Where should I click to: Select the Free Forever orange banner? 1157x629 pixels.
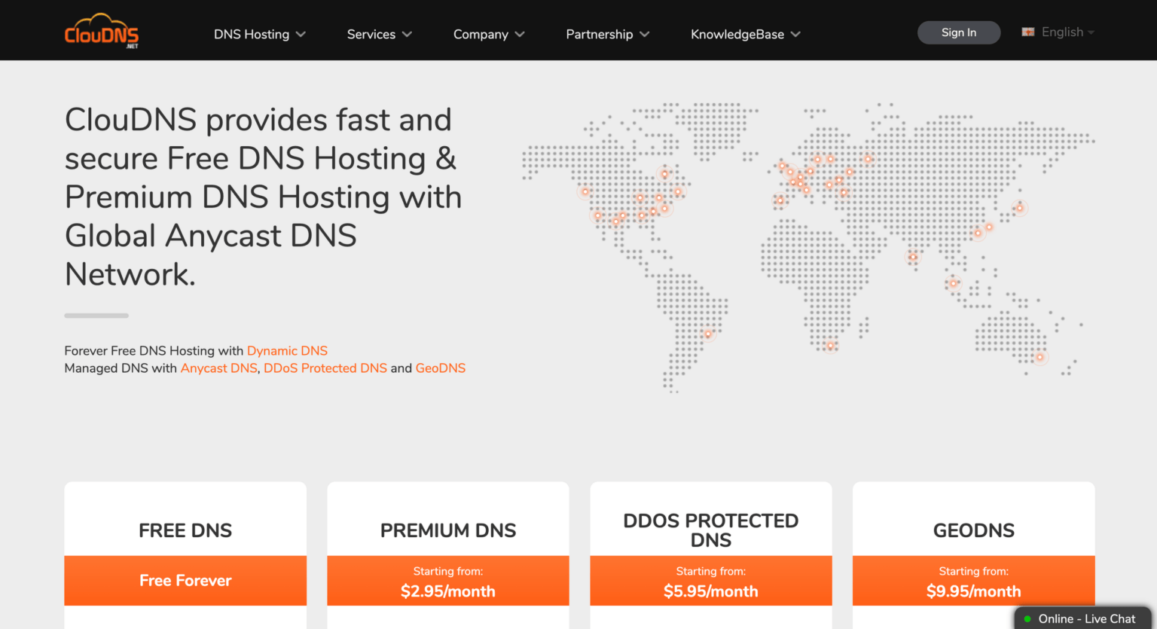185,581
